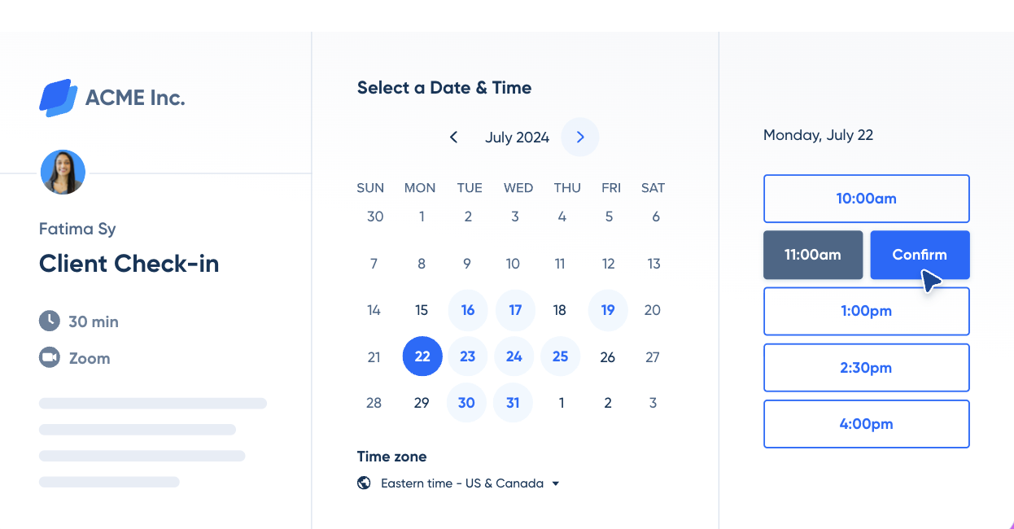Click the globe icon next to time zone

point(363,483)
